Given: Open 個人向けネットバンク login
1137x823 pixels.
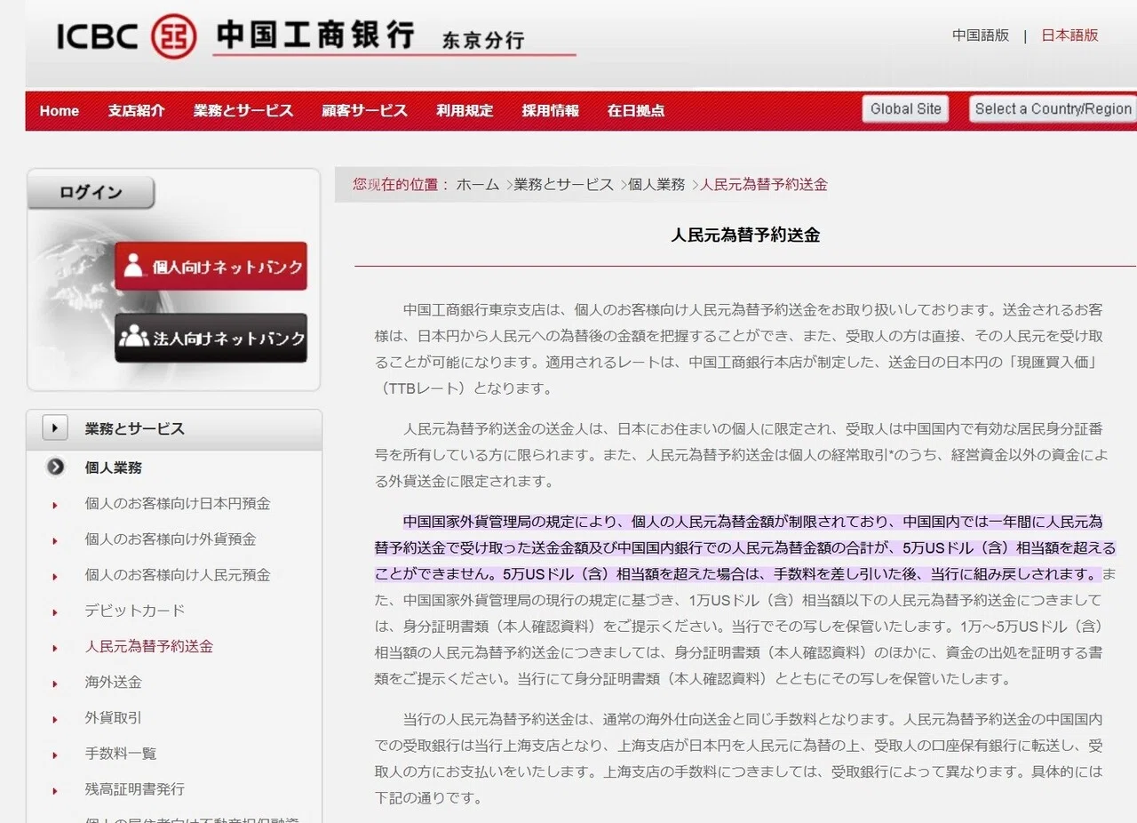Looking at the screenshot, I should (x=211, y=266).
